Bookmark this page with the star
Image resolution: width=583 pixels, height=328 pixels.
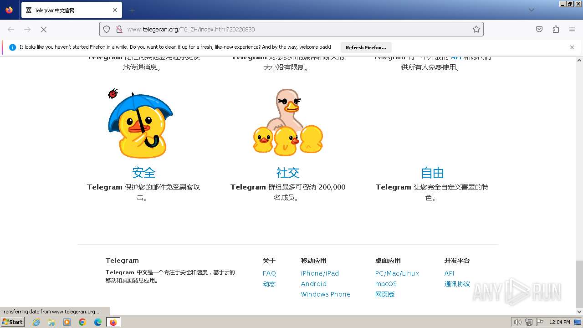click(x=476, y=29)
